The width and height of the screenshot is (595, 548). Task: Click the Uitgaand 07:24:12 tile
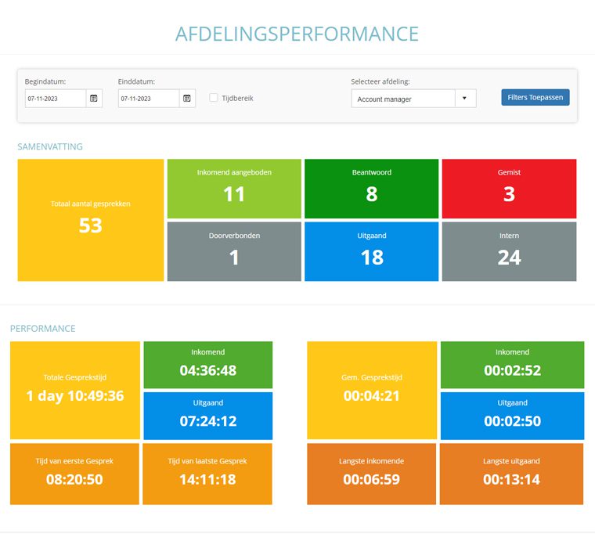(x=208, y=416)
